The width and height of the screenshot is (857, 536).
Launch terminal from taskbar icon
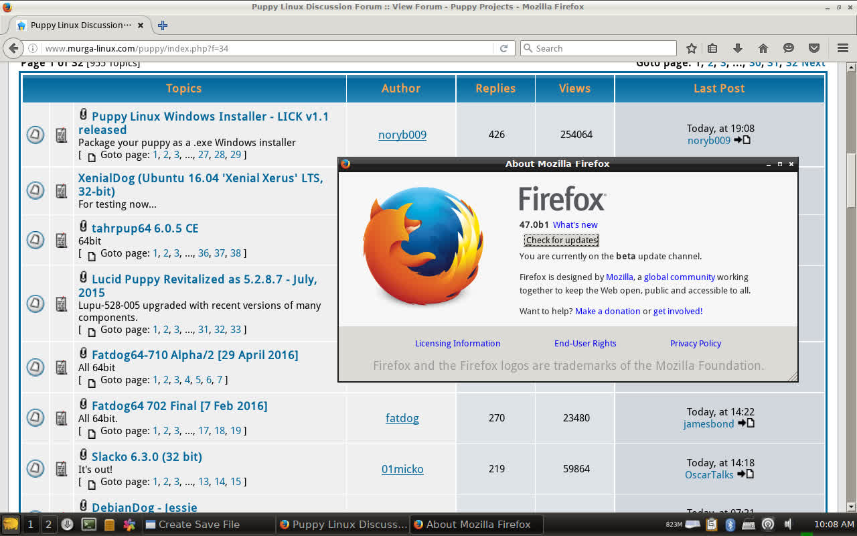point(88,525)
